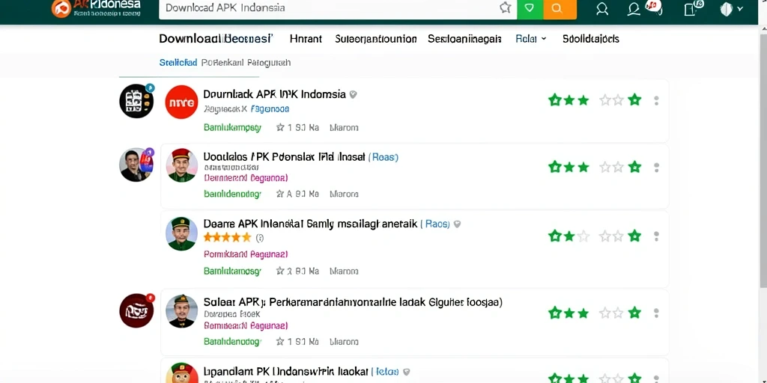Click the man photo avatar beside second result

[x=136, y=165]
